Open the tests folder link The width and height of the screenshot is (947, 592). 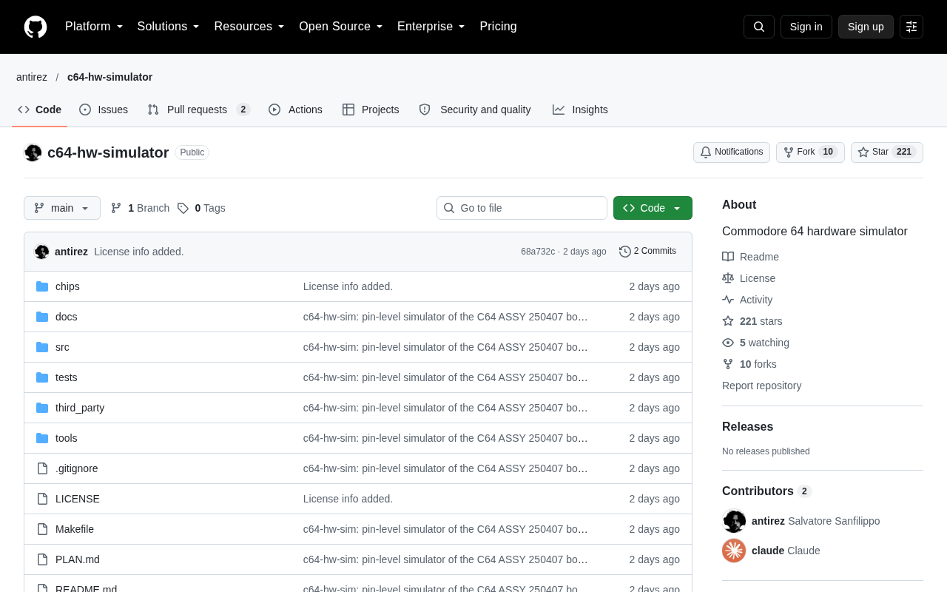67,377
